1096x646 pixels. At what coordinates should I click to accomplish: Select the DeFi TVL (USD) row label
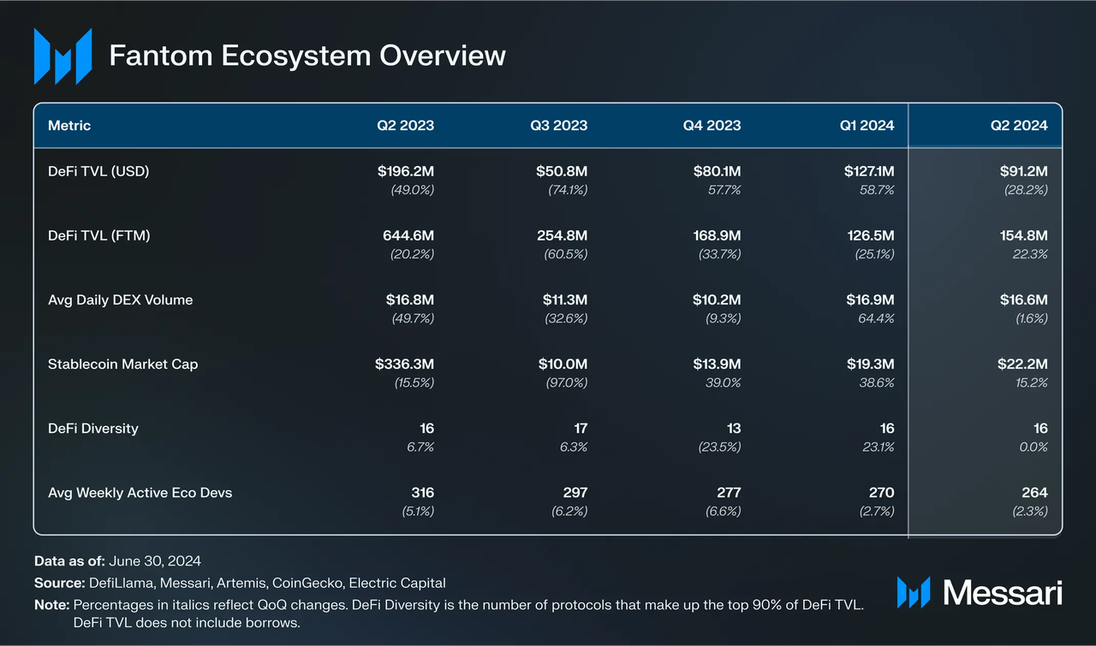[98, 171]
